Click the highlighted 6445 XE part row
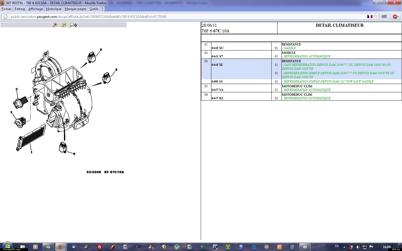Image resolution: width=402 pixels, height=251 pixels. coord(217,65)
